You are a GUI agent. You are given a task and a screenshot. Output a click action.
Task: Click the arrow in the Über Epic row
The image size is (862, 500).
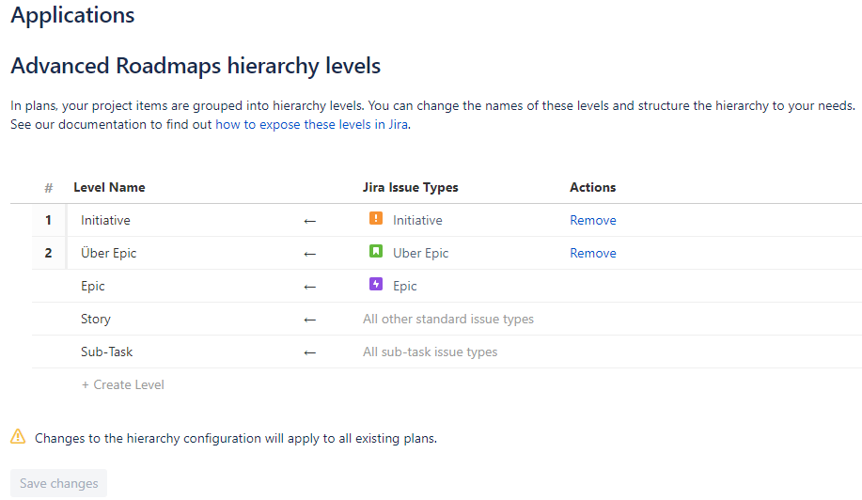pyautogui.click(x=310, y=254)
